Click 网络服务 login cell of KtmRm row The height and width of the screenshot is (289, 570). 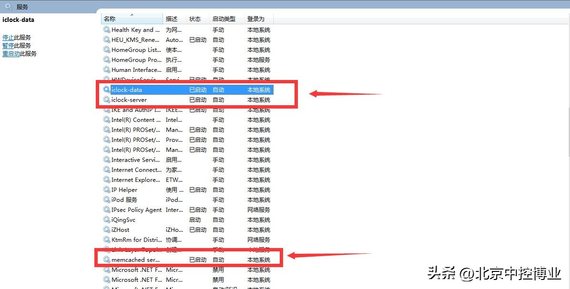pos(259,239)
